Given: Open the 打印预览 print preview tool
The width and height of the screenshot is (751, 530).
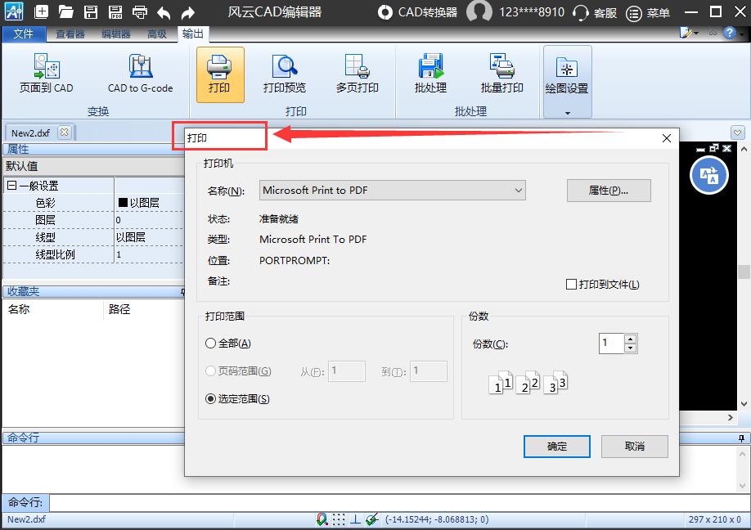Looking at the screenshot, I should click(x=284, y=75).
